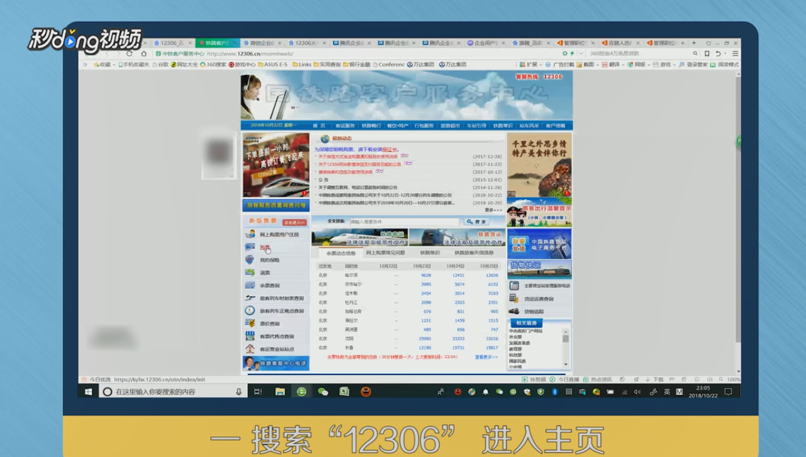
Task: Select the 网上购票常见问题 tab
Action: click(x=385, y=252)
